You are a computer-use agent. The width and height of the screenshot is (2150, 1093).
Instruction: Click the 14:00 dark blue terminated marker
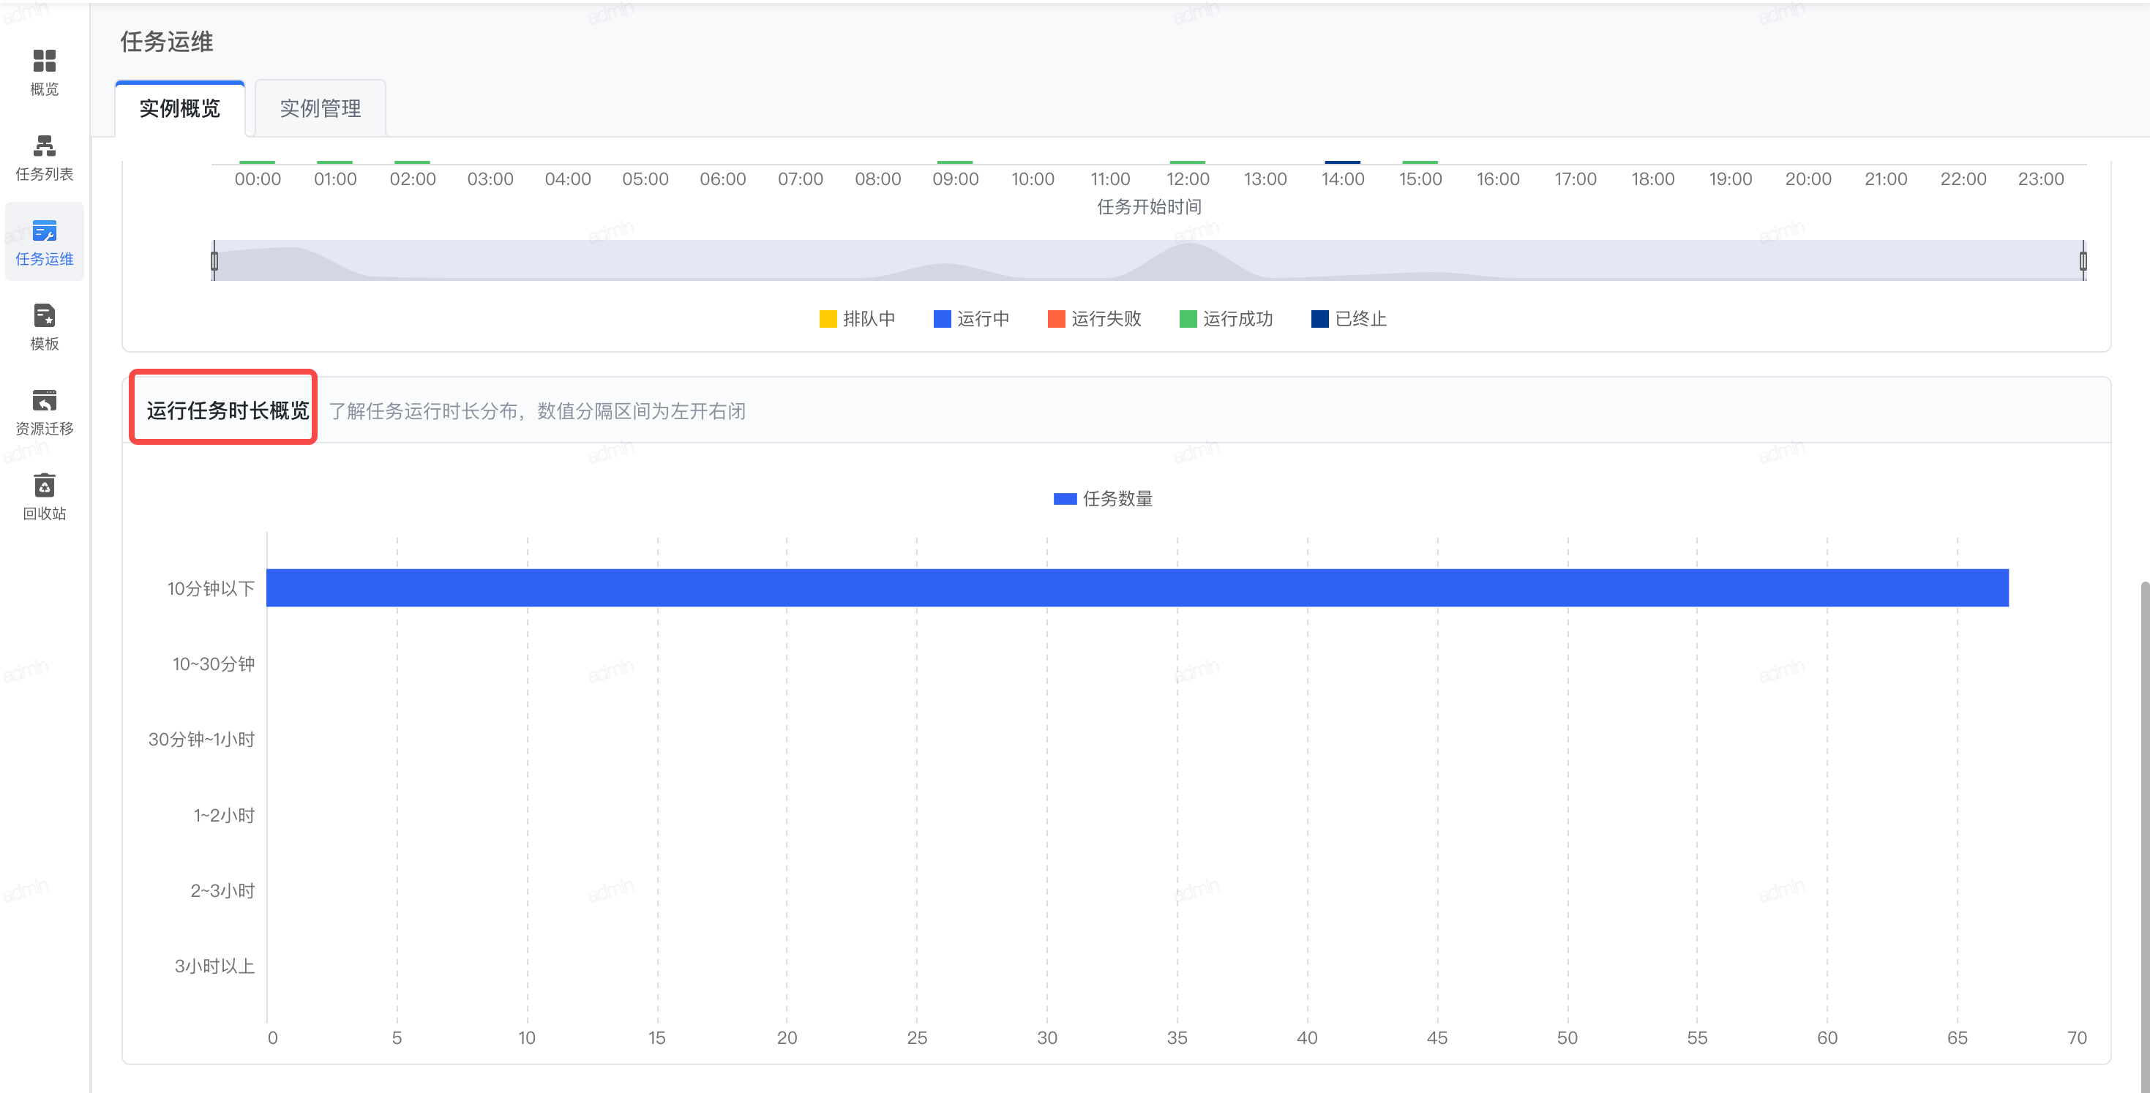pos(1343,162)
